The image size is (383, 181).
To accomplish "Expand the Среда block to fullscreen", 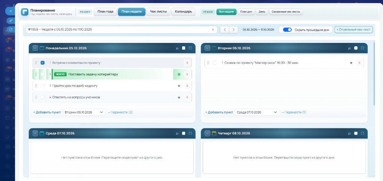I will point(190,133).
